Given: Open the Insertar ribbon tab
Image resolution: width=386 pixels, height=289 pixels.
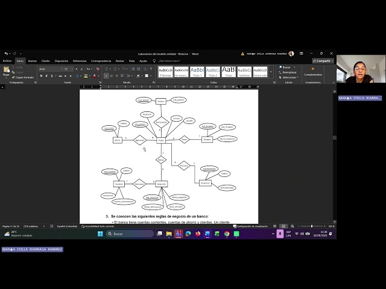Looking at the screenshot, I should (x=32, y=61).
